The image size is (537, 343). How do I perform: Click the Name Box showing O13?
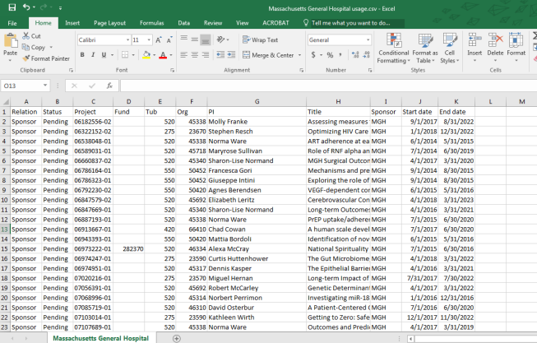pyautogui.click(x=21, y=86)
